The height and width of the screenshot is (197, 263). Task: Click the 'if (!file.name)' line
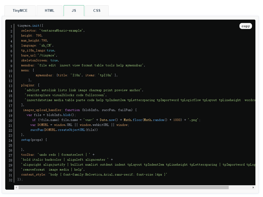click(x=116, y=120)
